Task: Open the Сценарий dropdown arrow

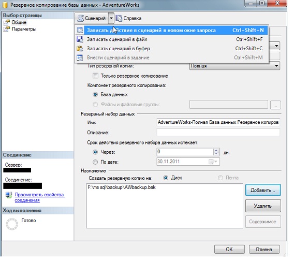Action: (111, 18)
